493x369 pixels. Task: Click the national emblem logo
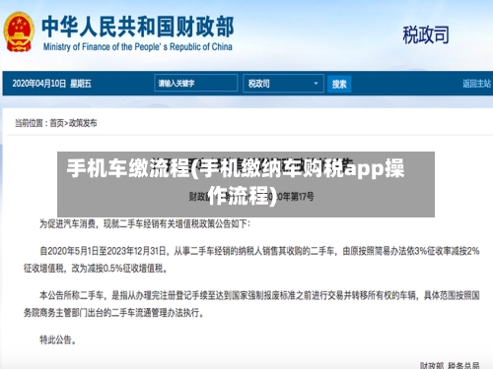[x=19, y=31]
